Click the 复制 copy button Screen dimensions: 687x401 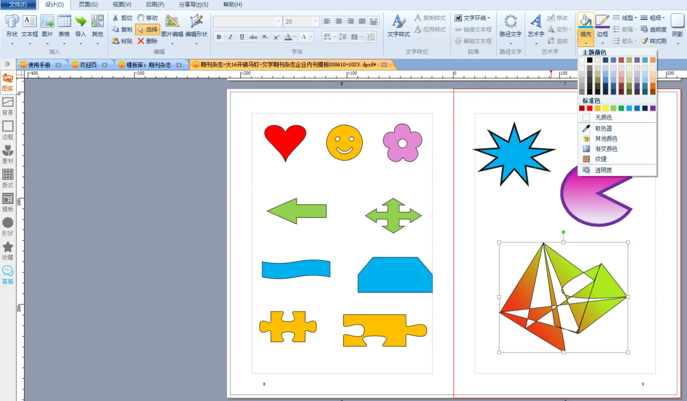(122, 30)
